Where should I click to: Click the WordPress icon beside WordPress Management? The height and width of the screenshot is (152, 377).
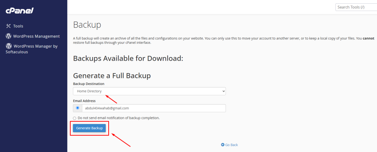pyautogui.click(x=8, y=36)
